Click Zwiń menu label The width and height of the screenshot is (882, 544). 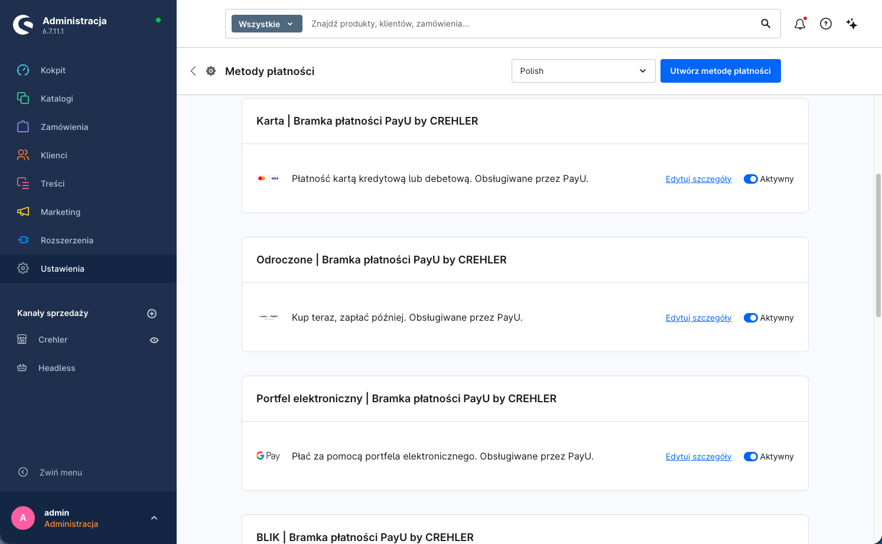tap(61, 473)
